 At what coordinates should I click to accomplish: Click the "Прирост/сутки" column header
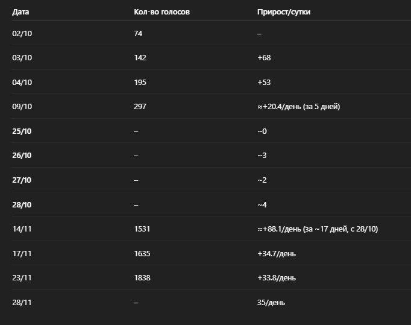pyautogui.click(x=284, y=12)
